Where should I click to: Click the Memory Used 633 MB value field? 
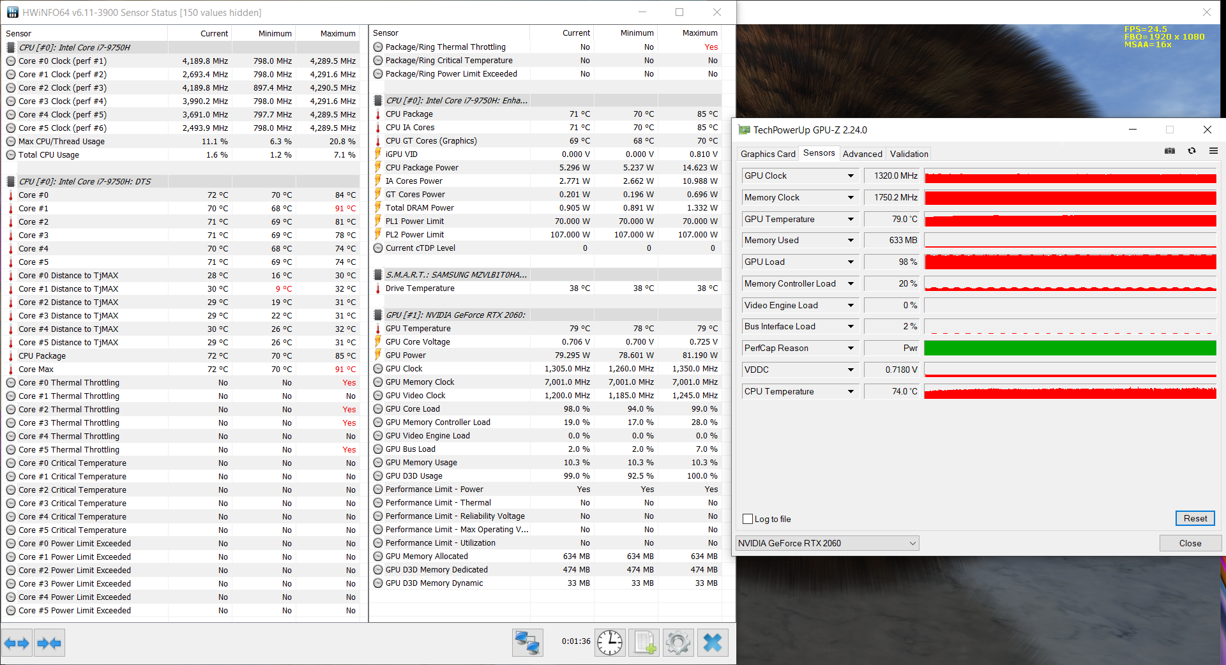click(892, 241)
